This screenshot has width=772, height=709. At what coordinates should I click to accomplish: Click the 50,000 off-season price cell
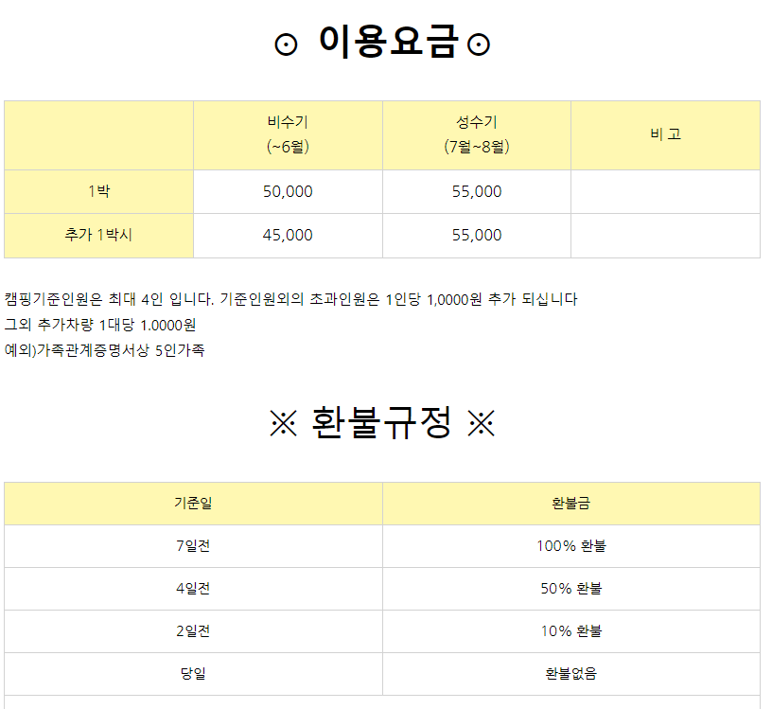288,191
